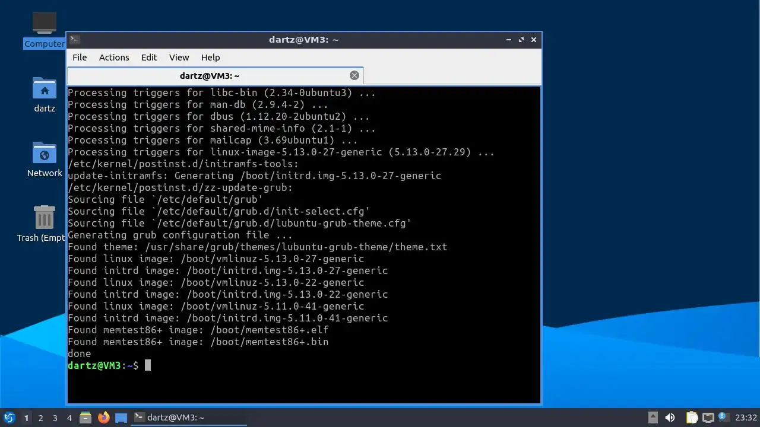
Task: Click the lubuntu-grub-theme.cfg sourcing line
Action: point(239,223)
